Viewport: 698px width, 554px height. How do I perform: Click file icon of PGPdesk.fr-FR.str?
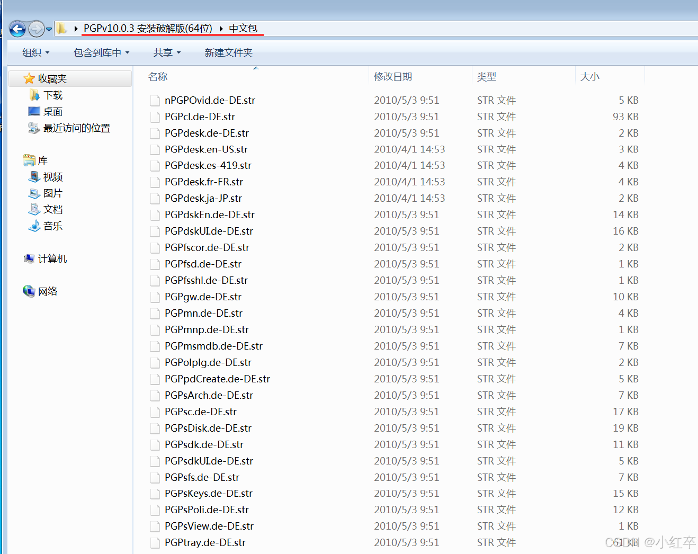(x=155, y=183)
